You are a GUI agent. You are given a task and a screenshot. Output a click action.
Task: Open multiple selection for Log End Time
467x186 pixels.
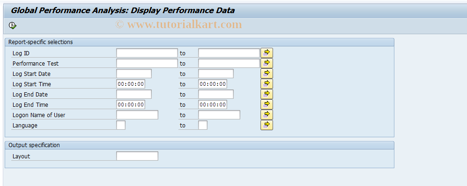coord(267,104)
